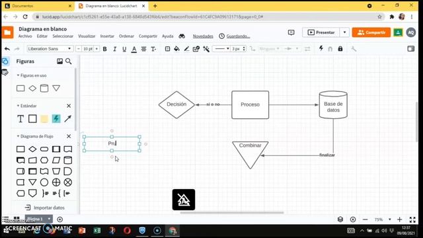Open the Ayuda menu
423x238 pixels.
point(167,36)
